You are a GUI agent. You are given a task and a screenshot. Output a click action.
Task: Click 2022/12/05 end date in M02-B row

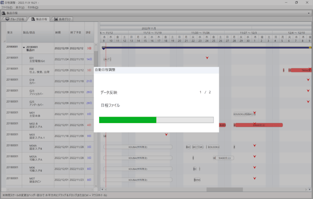[77, 125]
